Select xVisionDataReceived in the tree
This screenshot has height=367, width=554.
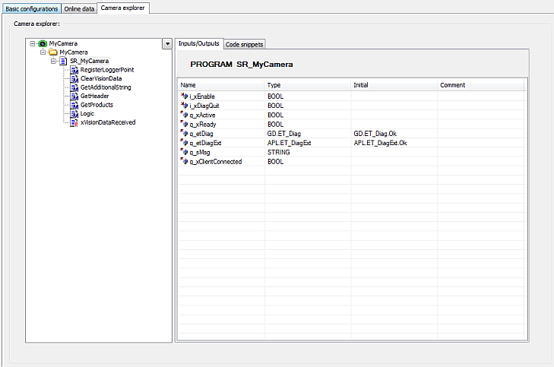(x=108, y=122)
